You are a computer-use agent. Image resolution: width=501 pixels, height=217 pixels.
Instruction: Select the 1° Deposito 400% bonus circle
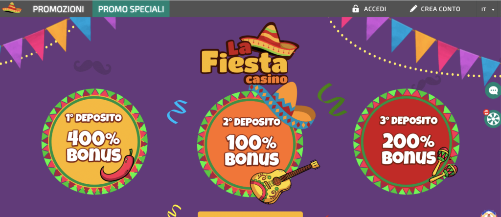click(x=94, y=142)
